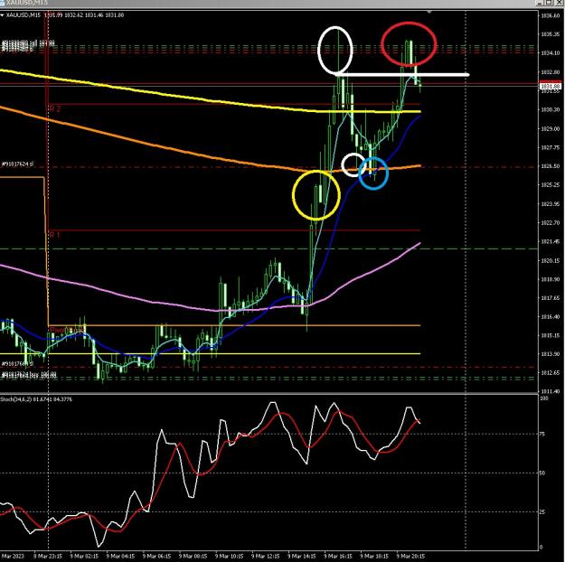The image size is (565, 562).
Task: Click price scale value 1817.65
Action: (x=550, y=298)
